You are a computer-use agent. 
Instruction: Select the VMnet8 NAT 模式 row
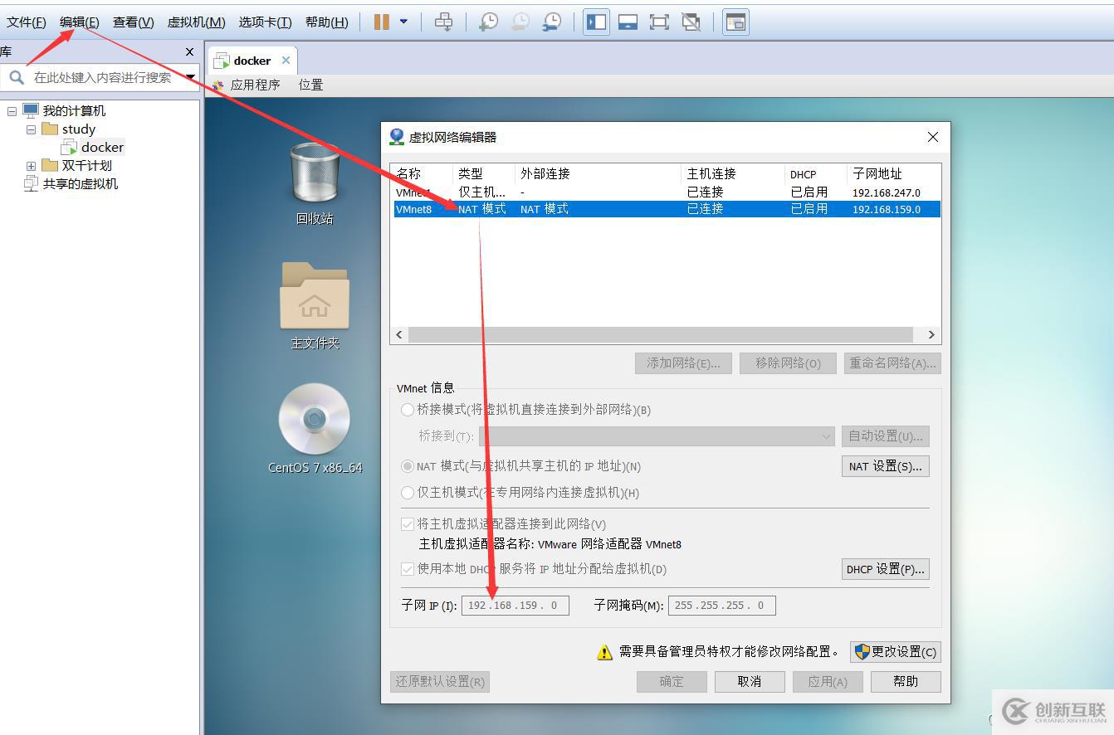point(666,209)
